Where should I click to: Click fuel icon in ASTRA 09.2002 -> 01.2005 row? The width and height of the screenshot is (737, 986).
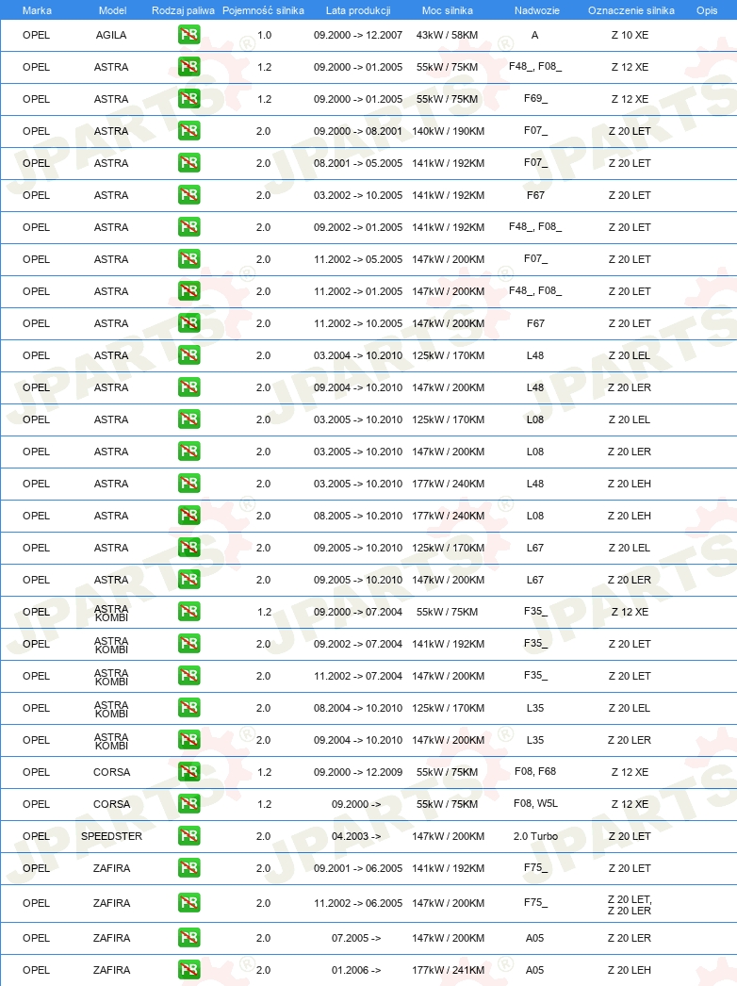(x=188, y=227)
